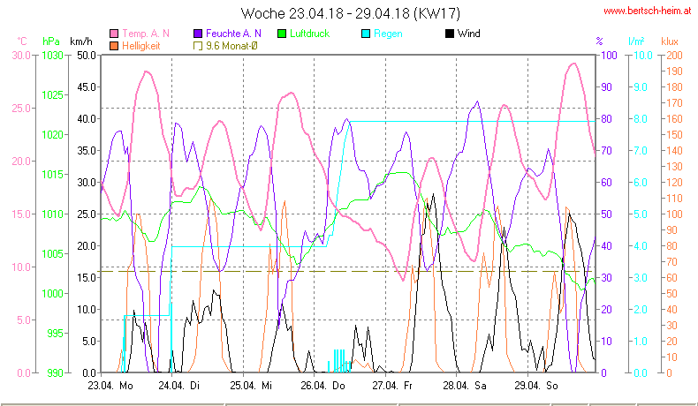Screen dimensions: 698x406
Task: Click the black Wind legend swatch
Action: pos(450,34)
